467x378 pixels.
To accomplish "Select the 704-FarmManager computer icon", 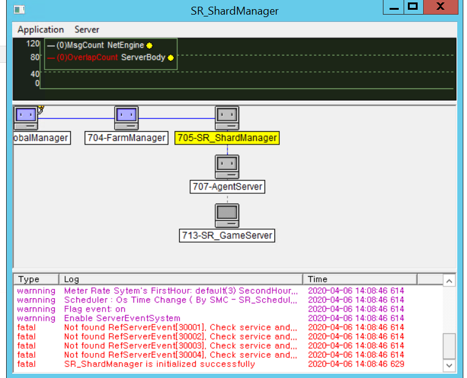I will 127,118.
